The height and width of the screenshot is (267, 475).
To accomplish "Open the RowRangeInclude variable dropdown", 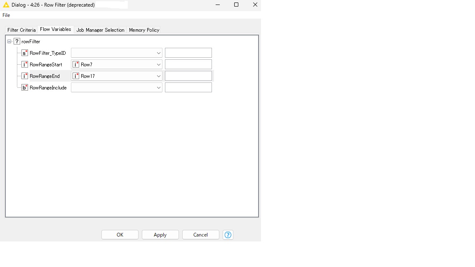I will (117, 87).
